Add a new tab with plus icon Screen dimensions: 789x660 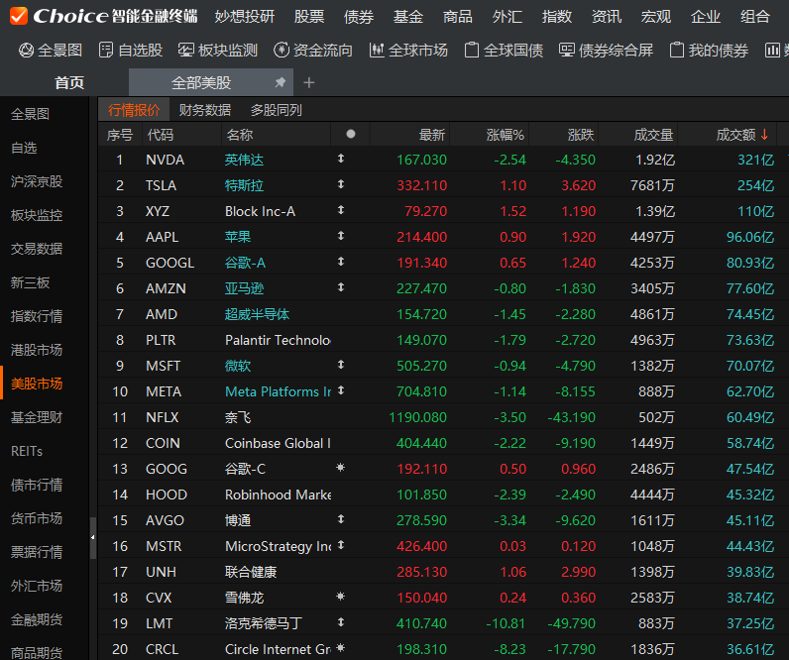pyautogui.click(x=309, y=82)
